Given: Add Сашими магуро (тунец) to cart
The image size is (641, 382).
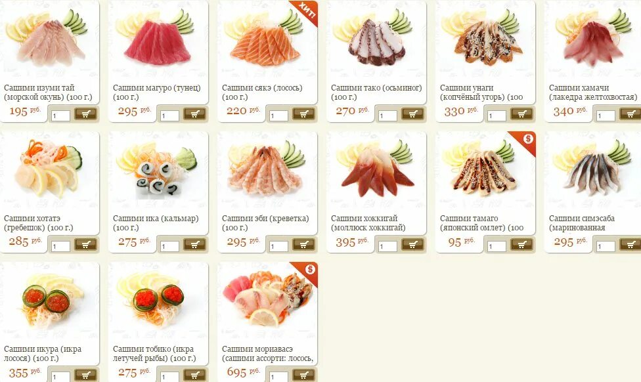Looking at the screenshot, I should (x=194, y=114).
